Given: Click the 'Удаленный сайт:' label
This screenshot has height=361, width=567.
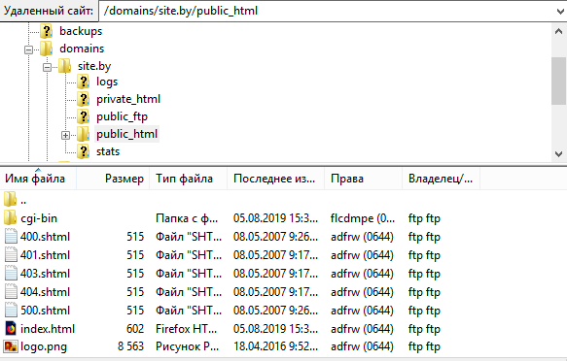Looking at the screenshot, I should pos(49,11).
